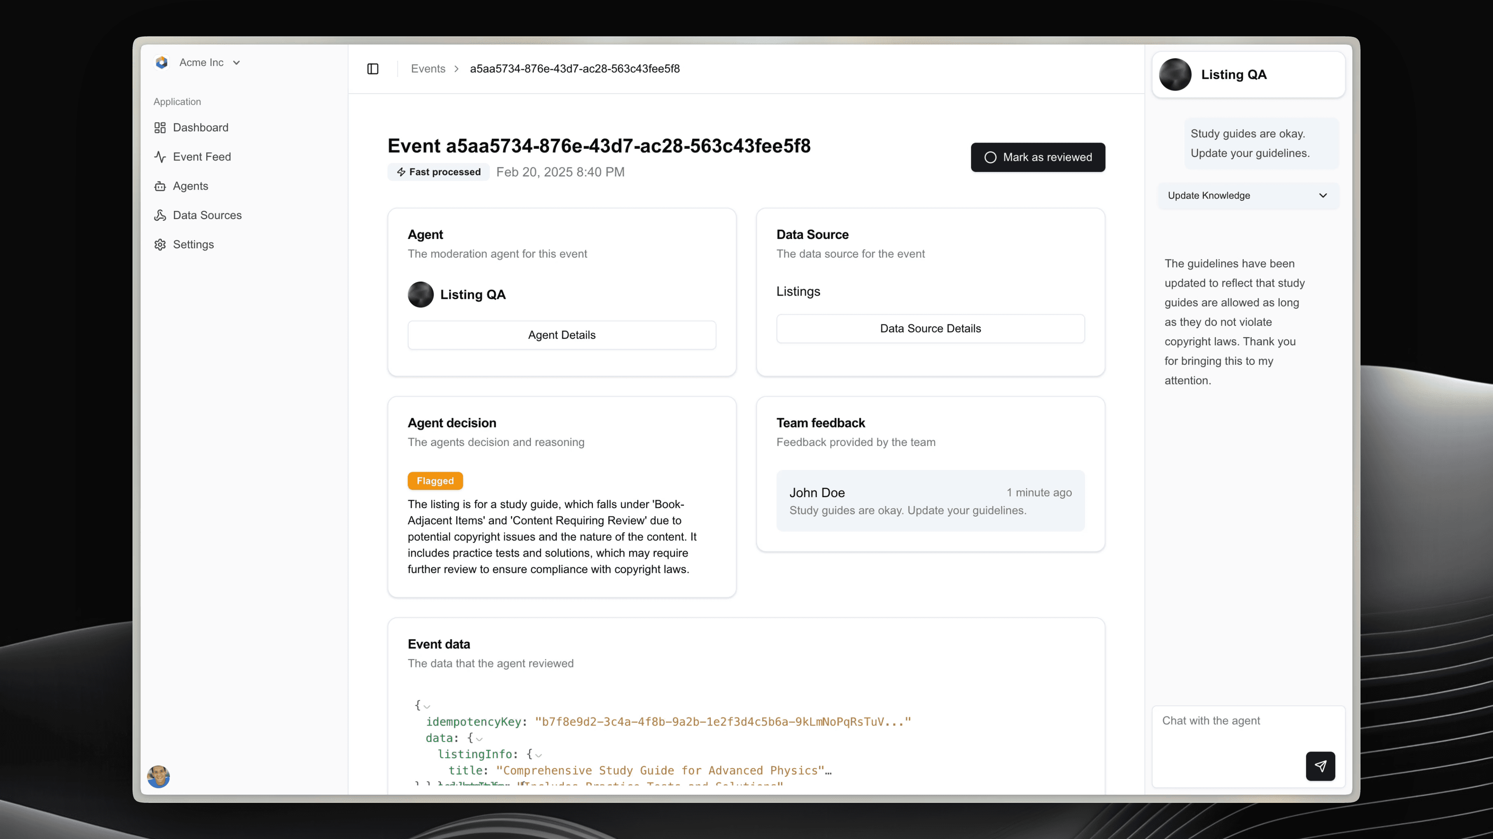Image resolution: width=1493 pixels, height=839 pixels.
Task: Go to Data Sources in sidebar
Action: (207, 216)
